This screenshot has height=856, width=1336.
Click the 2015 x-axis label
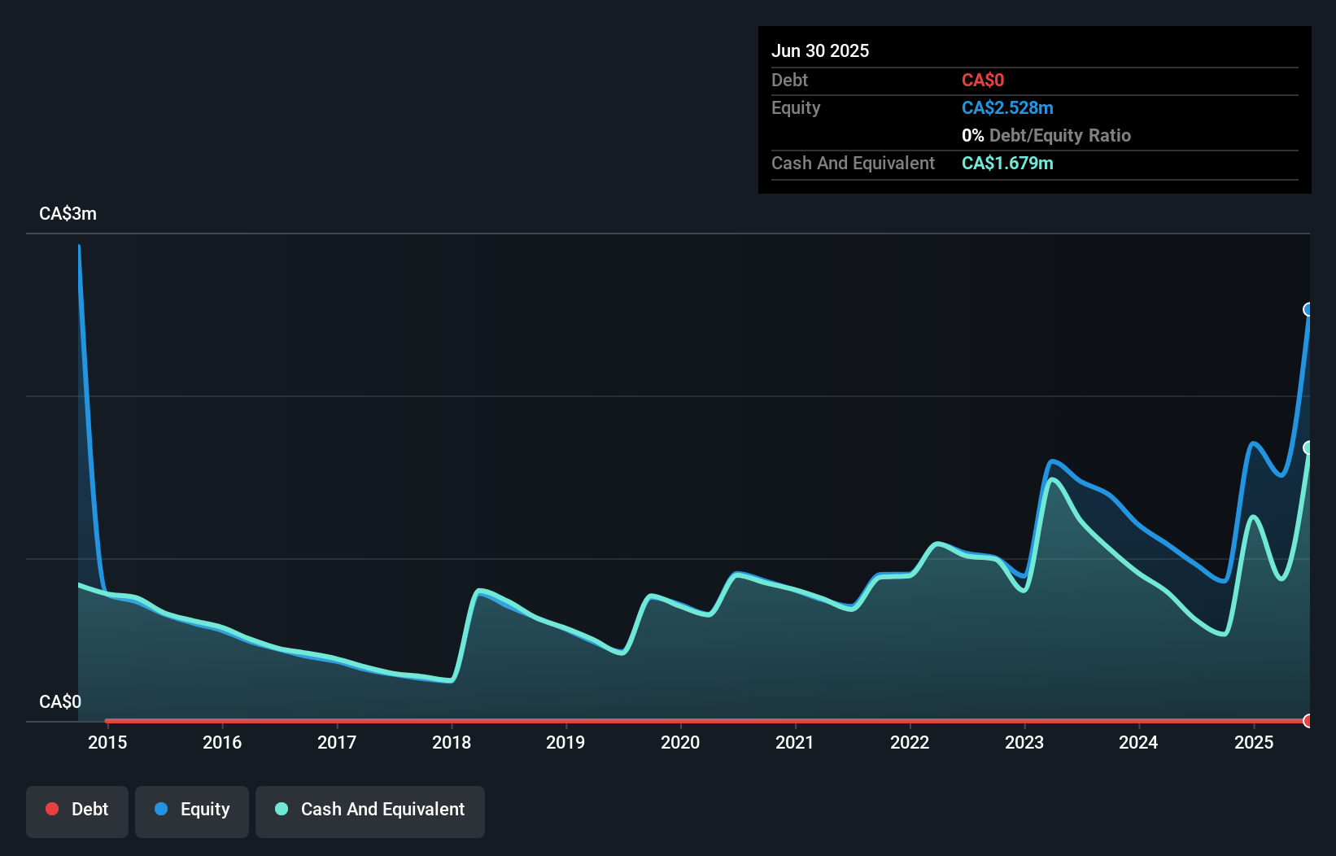click(107, 742)
